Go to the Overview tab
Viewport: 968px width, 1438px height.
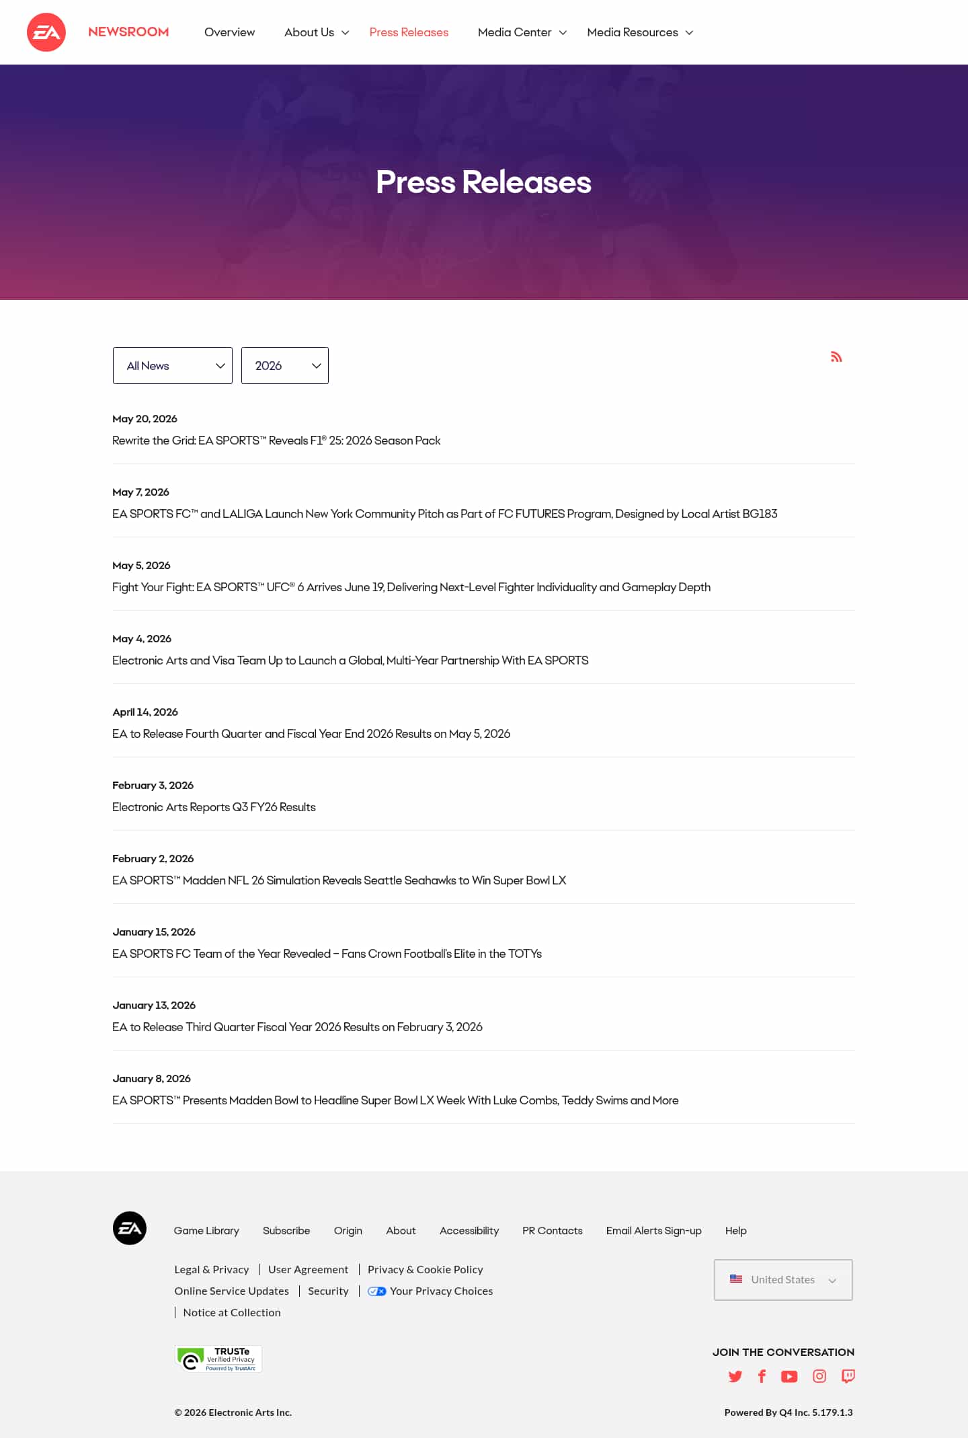pos(229,32)
